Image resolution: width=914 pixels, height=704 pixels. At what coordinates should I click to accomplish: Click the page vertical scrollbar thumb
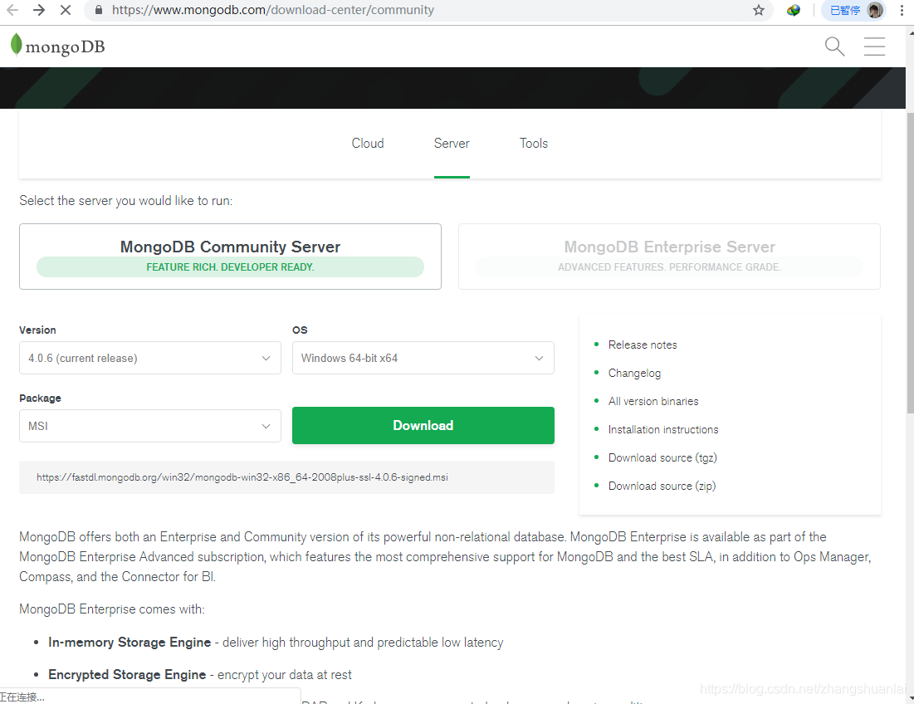[x=910, y=262]
